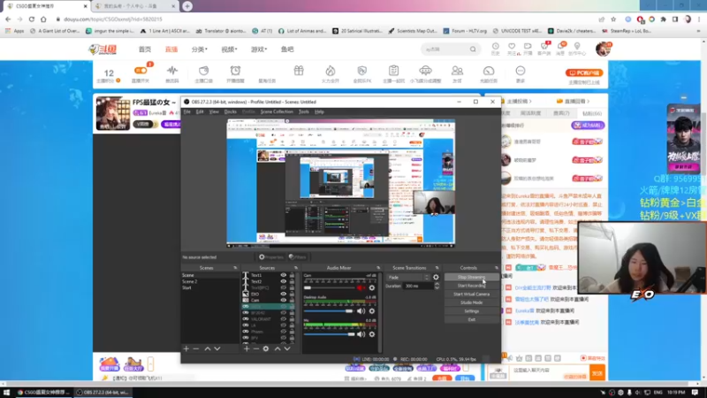Move source up in Sources list
The image size is (707, 398).
[277, 348]
